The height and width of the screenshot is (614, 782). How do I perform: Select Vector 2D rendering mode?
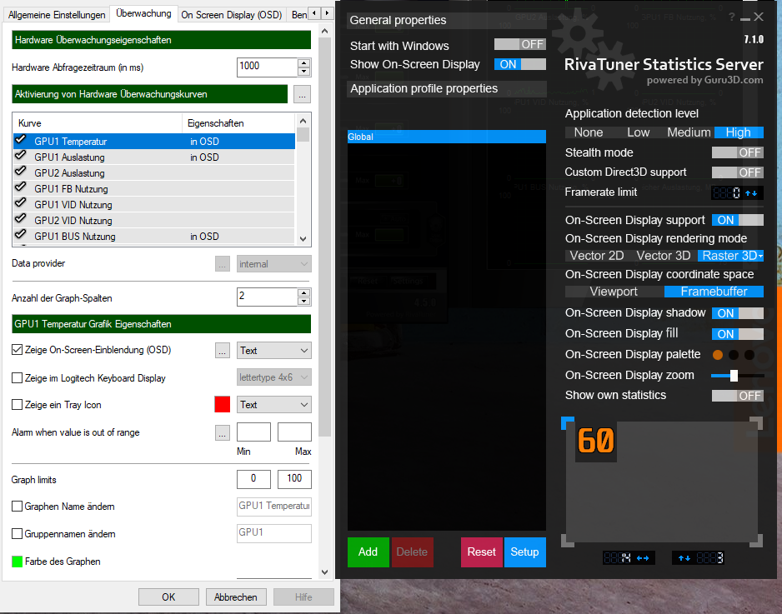point(597,256)
